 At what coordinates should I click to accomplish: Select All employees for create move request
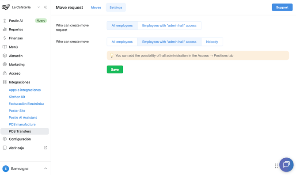(x=122, y=26)
